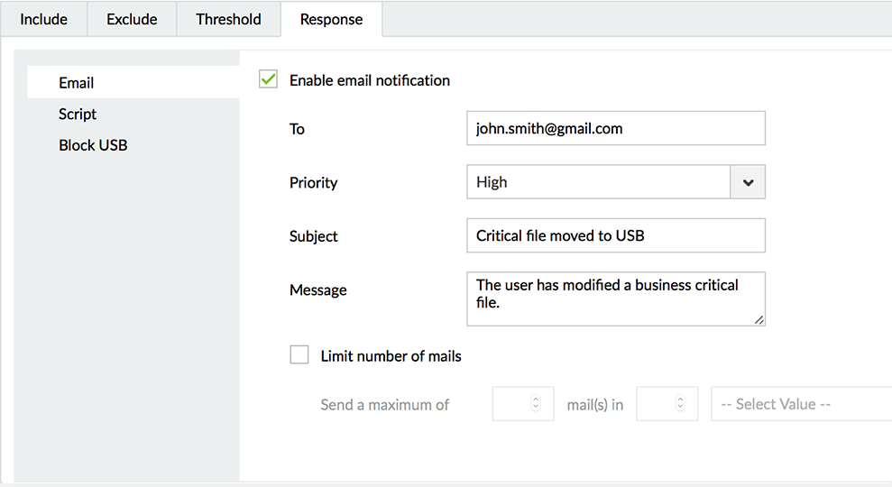Open the Block USB response option

pos(93,145)
